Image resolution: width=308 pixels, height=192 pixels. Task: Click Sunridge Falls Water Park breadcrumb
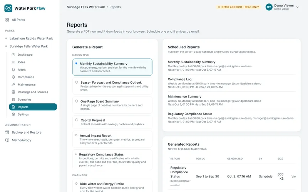pos(86,7)
